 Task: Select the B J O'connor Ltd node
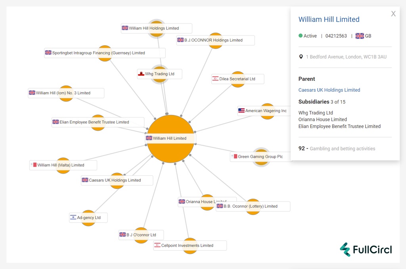[x=141, y=235]
